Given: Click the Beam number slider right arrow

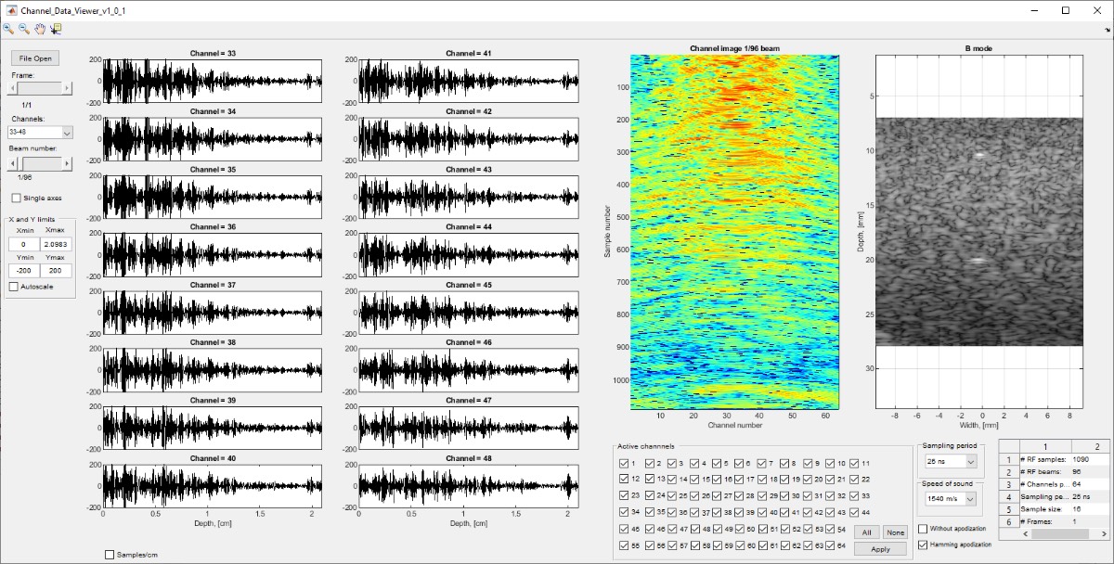Looking at the screenshot, I should coord(69,162).
